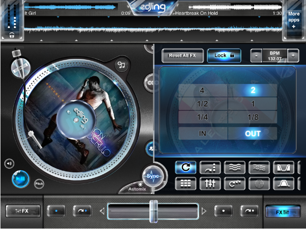Toggle the Sync button

pos(153,176)
